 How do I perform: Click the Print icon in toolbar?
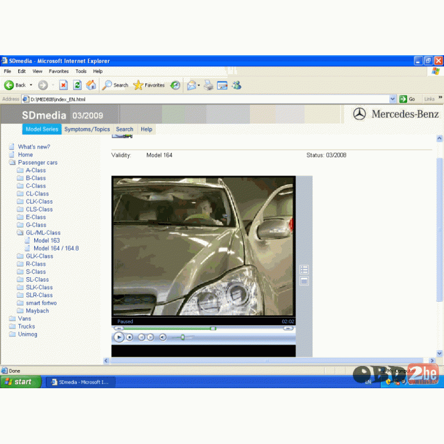click(209, 85)
